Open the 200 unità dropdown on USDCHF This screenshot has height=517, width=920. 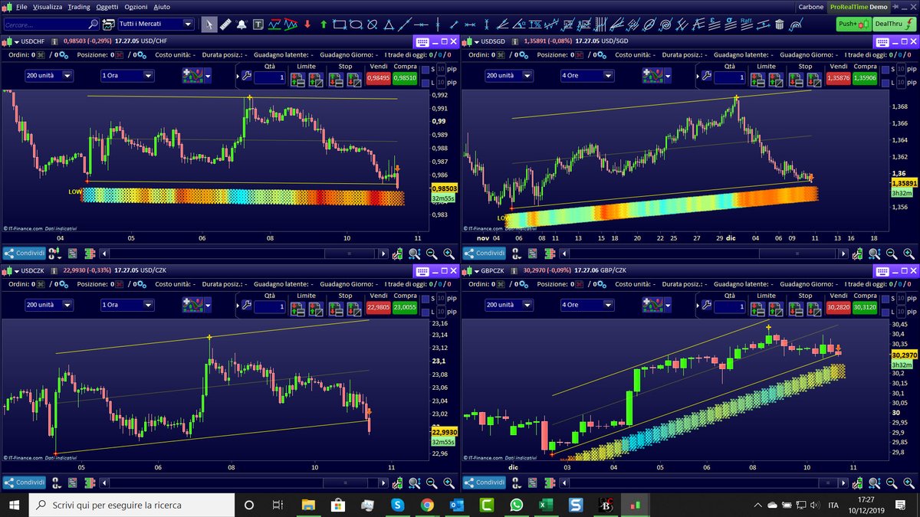click(49, 76)
